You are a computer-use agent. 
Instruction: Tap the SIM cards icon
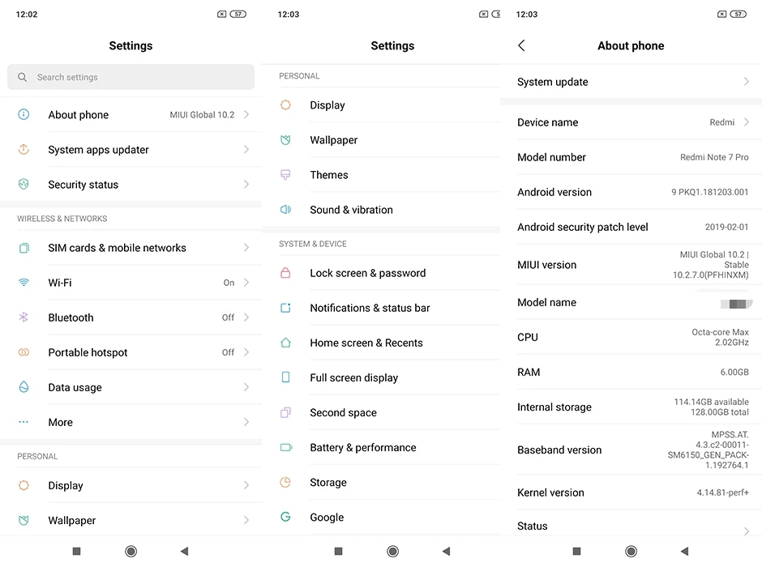24,248
